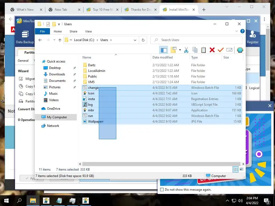
Task: Switch to the Home ribbon tab
Action: 58,31
